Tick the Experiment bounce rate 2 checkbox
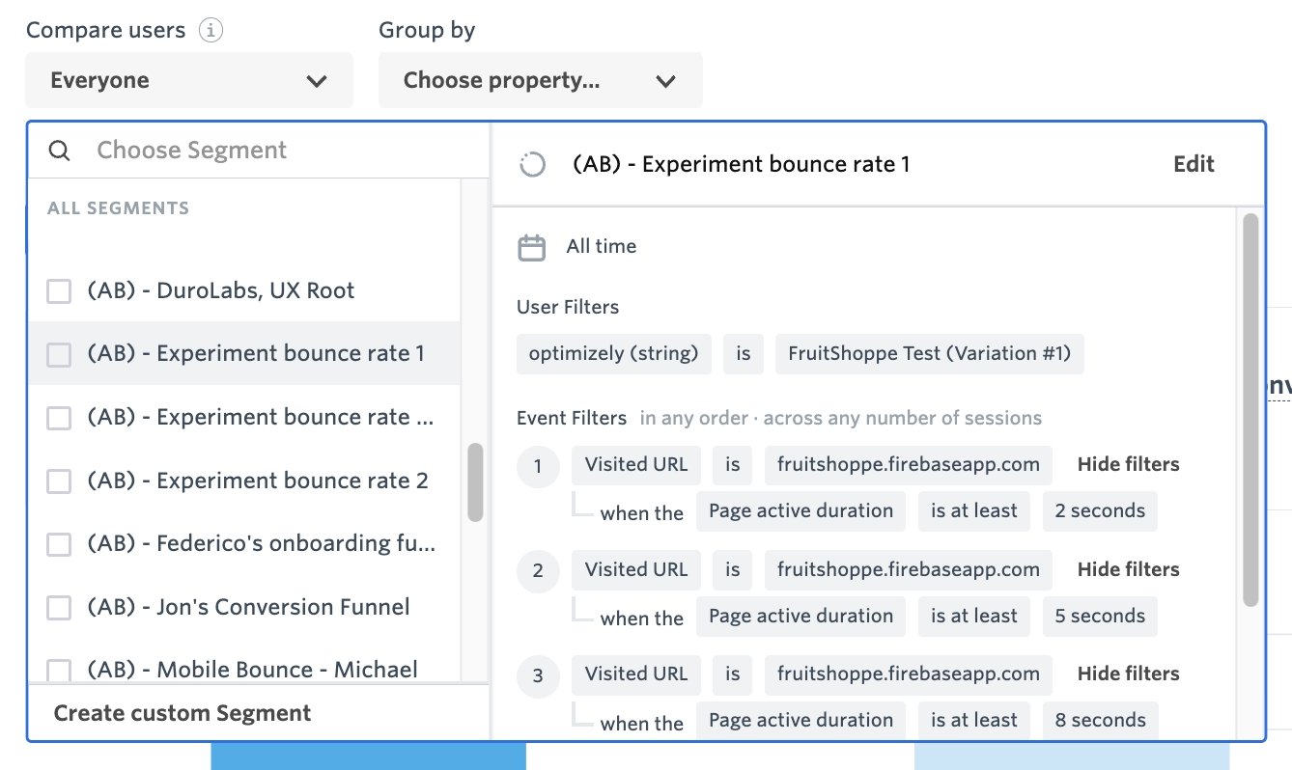Viewport: 1292px width, 770px height. pos(60,481)
